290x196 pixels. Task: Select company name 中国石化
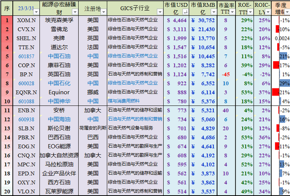[x=59, y=84]
